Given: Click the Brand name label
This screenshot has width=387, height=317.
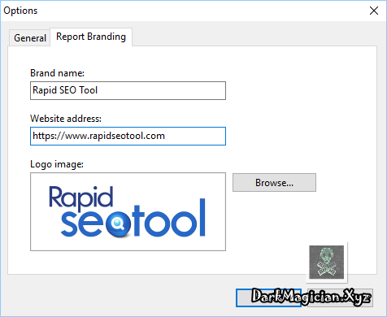Looking at the screenshot, I should click(57, 73).
